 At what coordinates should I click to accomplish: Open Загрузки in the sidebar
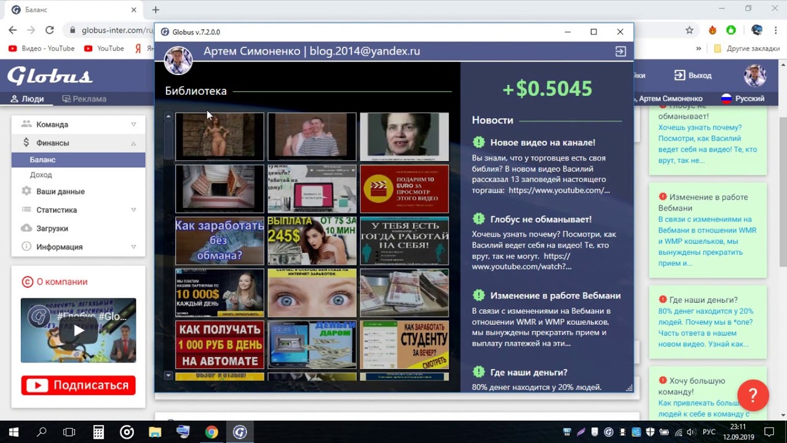(78, 228)
